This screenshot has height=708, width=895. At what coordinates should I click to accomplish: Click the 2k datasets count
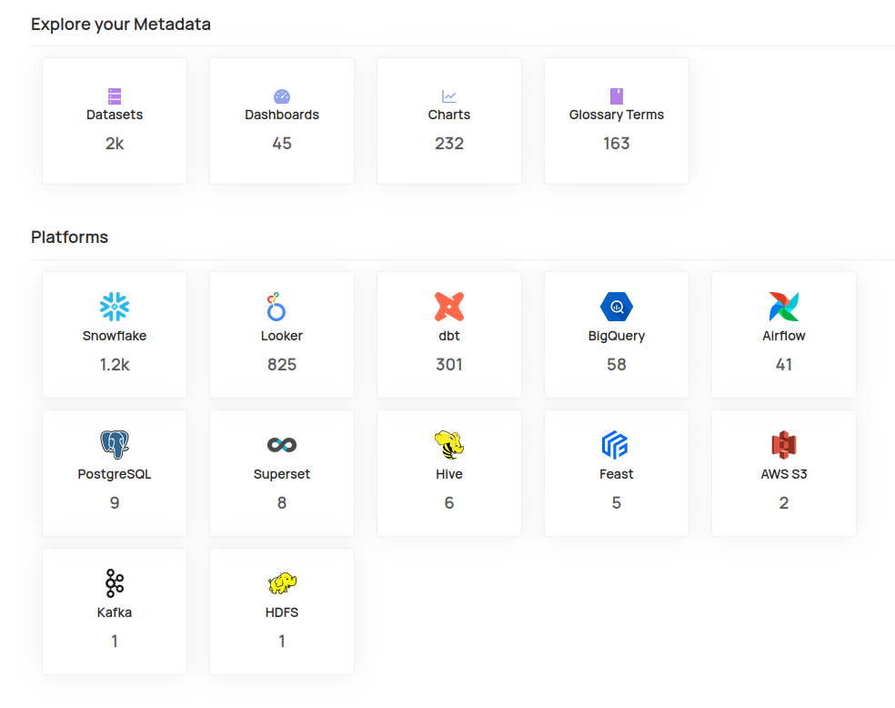point(115,143)
